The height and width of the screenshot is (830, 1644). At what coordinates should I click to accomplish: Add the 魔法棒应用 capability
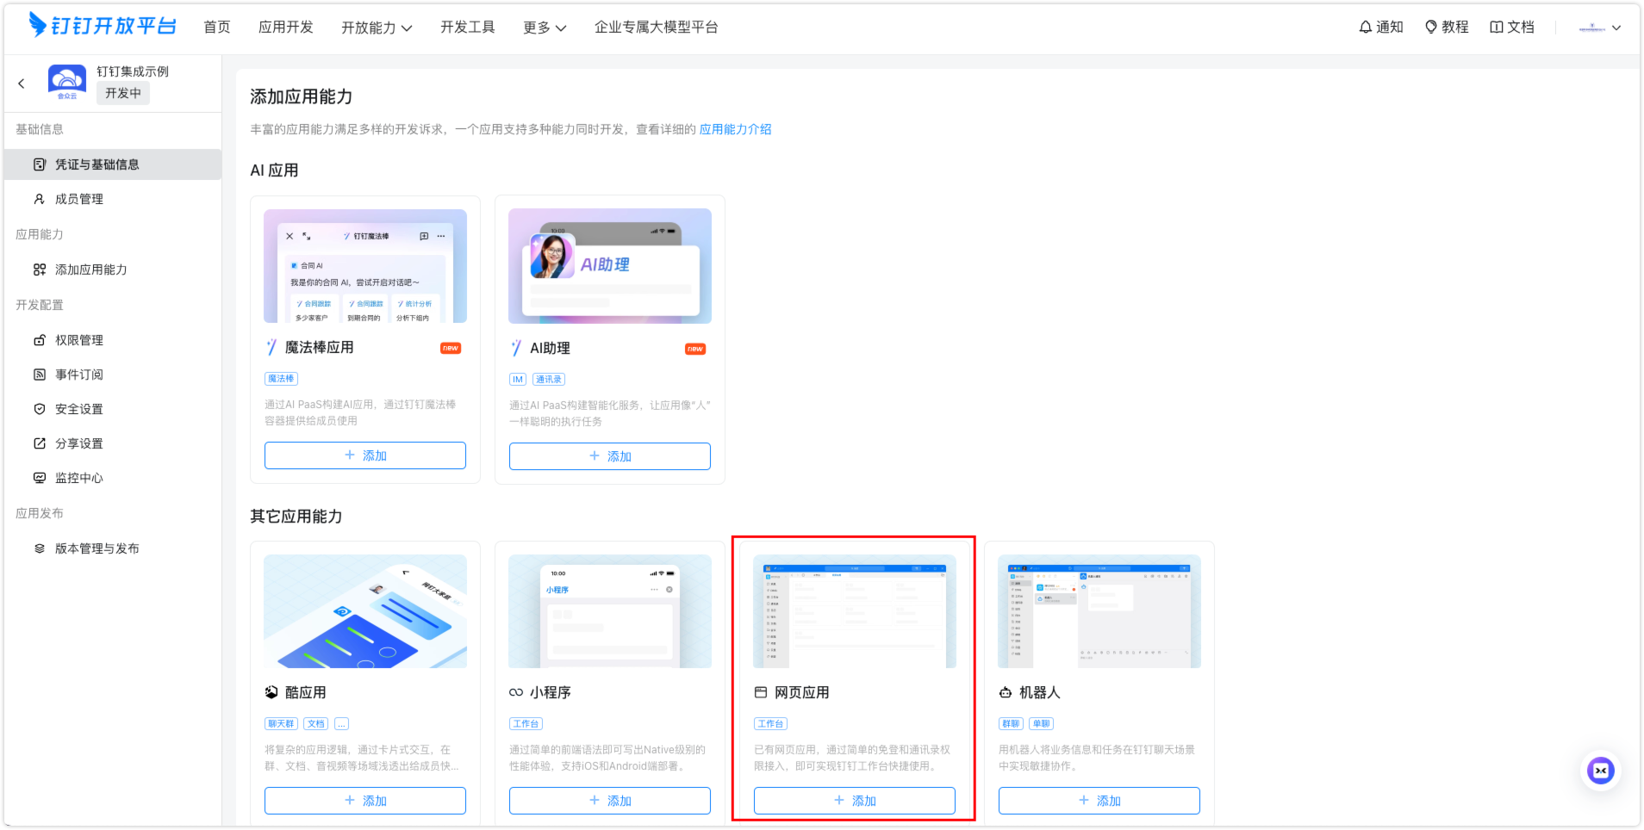click(365, 455)
